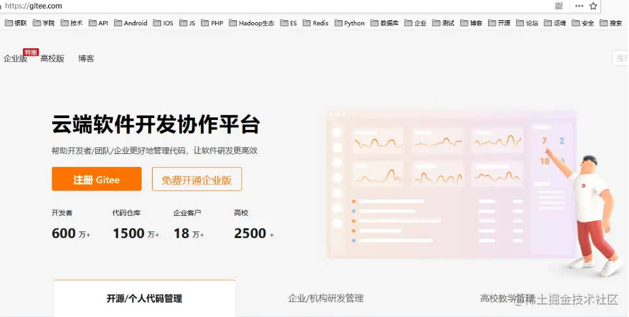Click the Gitee search box
Screen dimensions: 629x317
[621, 59]
